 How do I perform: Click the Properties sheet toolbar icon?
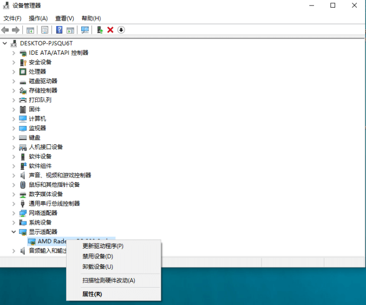click(44, 30)
